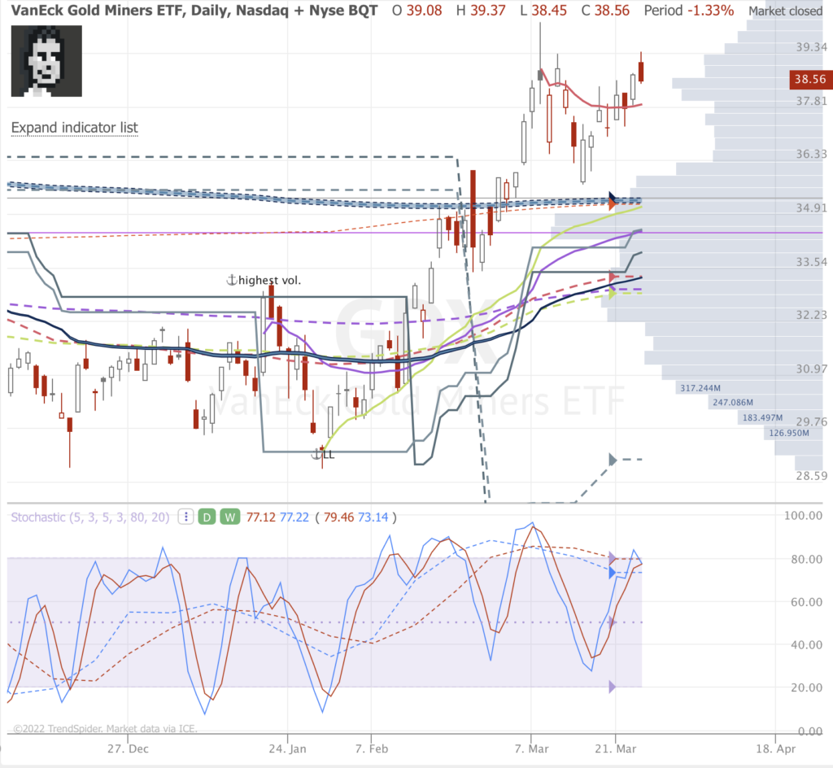
Task: Select the anchor icon next to LL label
Action: (316, 454)
